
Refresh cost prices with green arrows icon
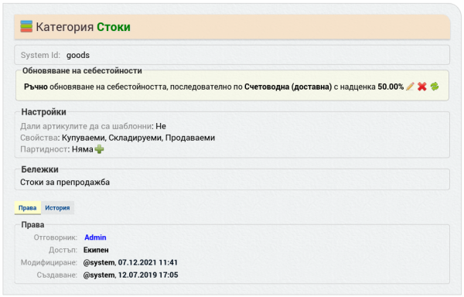pos(435,87)
